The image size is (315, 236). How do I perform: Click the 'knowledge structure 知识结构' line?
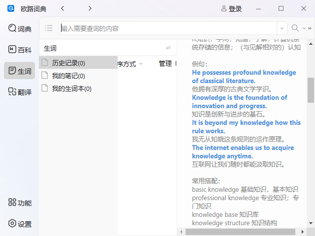click(234, 223)
